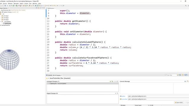
Task: Click Writable status bar entry
Action: pyautogui.click(x=123, y=105)
